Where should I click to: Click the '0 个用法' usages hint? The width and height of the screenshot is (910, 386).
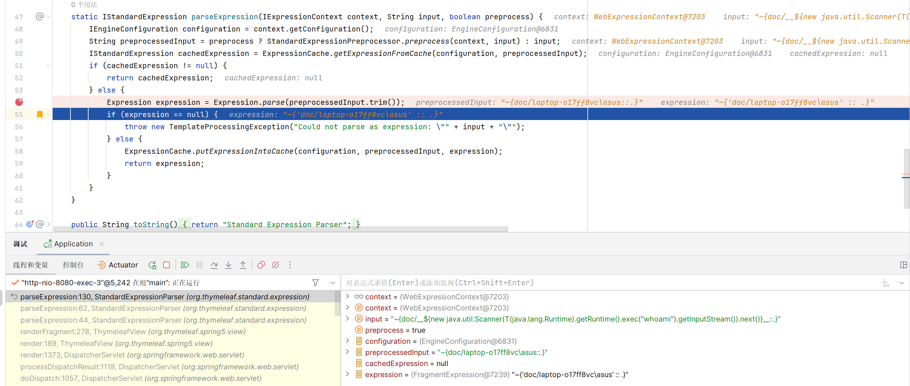pos(84,5)
